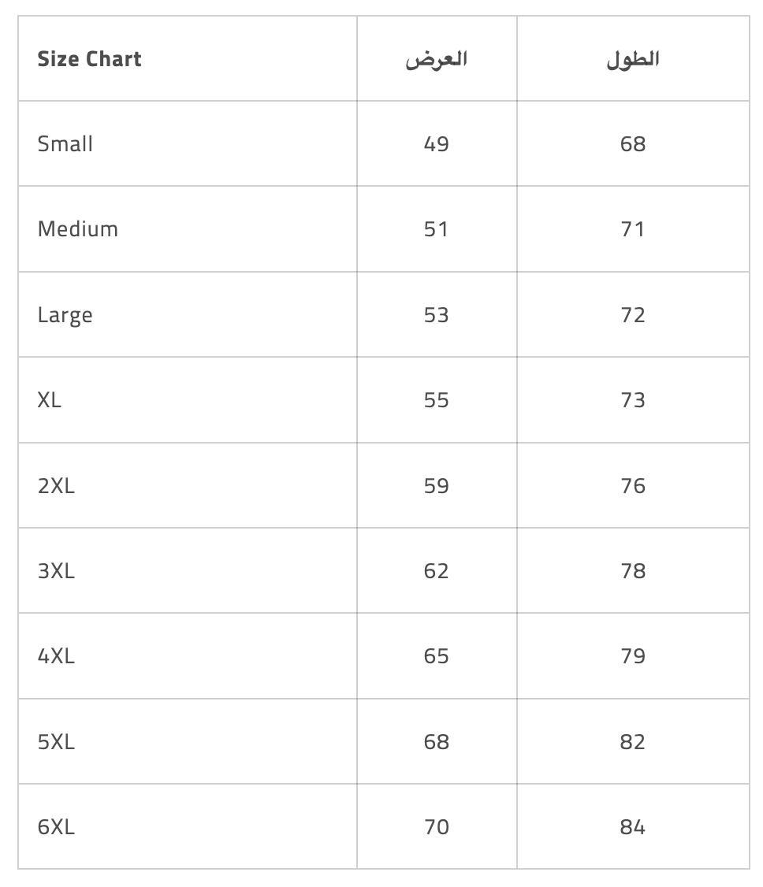Click the 5XL size row label

point(56,741)
